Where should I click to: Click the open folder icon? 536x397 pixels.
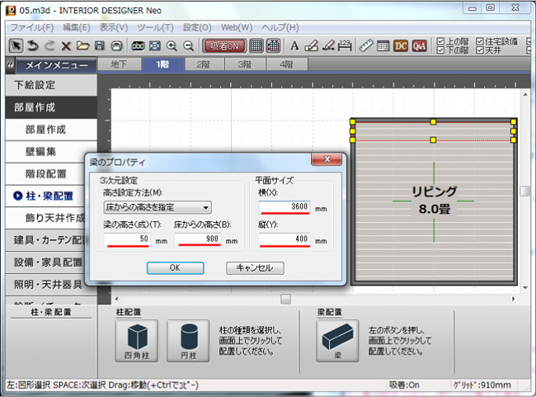click(x=82, y=45)
